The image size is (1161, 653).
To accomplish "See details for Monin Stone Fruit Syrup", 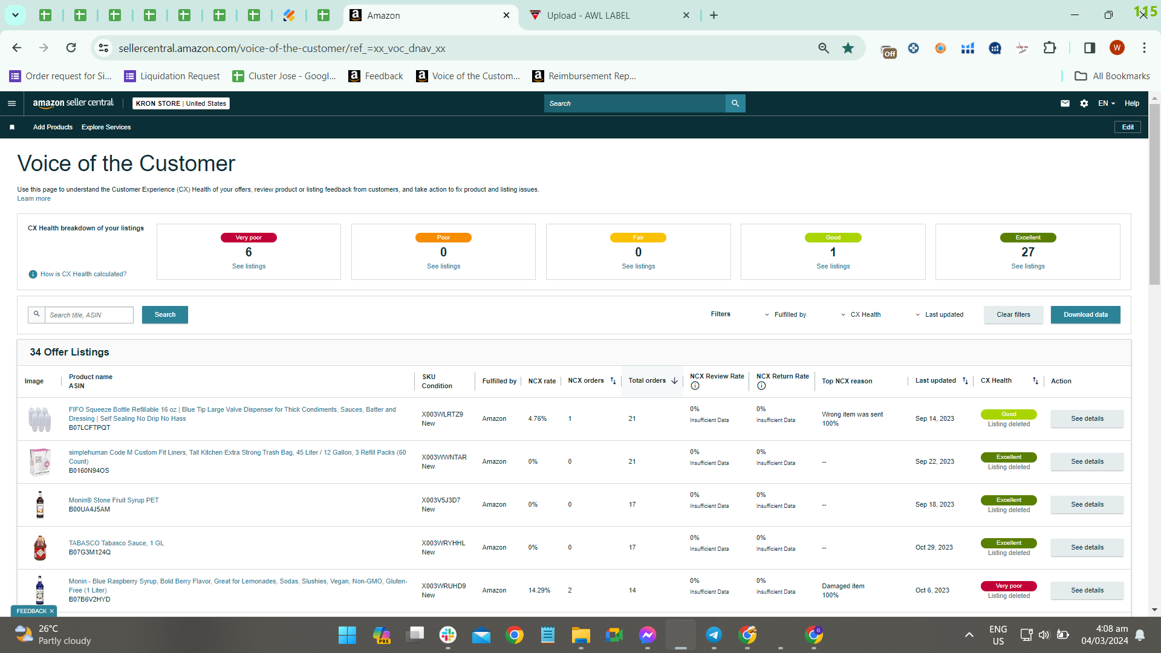I will [x=1087, y=505].
